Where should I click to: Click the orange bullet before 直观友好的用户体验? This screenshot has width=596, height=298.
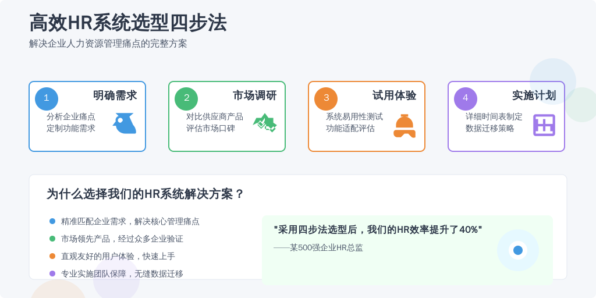(x=52, y=256)
